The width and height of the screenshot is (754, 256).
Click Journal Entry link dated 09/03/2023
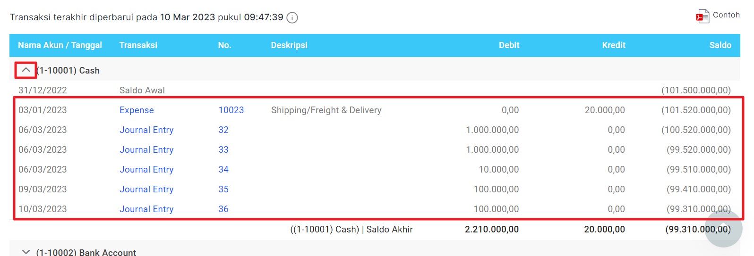(146, 190)
